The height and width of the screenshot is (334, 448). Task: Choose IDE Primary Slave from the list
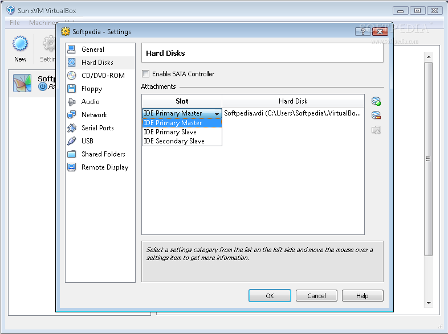[x=182, y=132]
